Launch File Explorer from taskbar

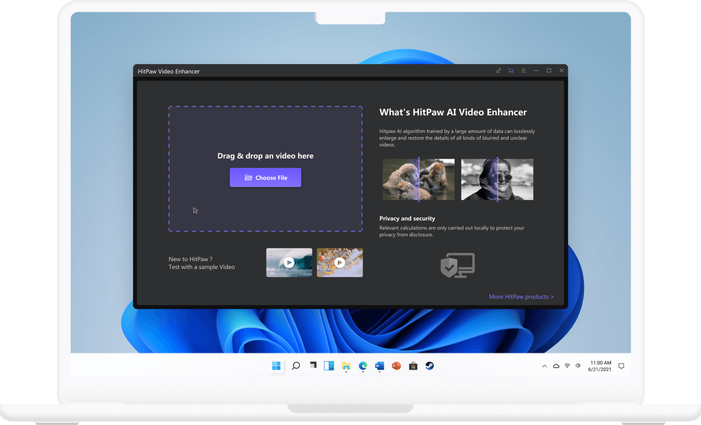coord(346,366)
